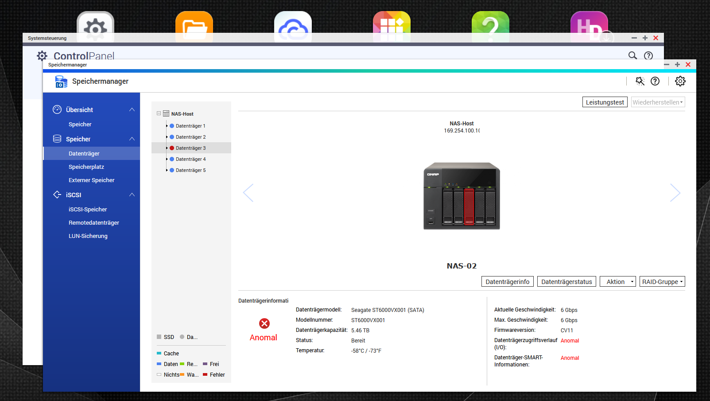
Task: Click the ControlPanel help icon
Action: (648, 55)
